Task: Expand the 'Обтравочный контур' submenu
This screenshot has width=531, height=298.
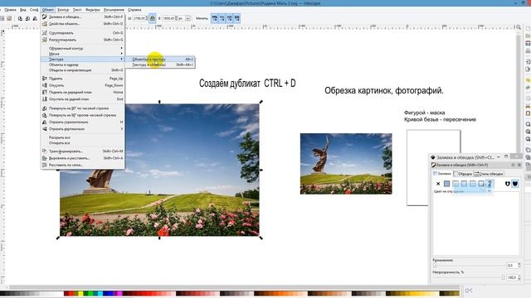Action: point(83,48)
